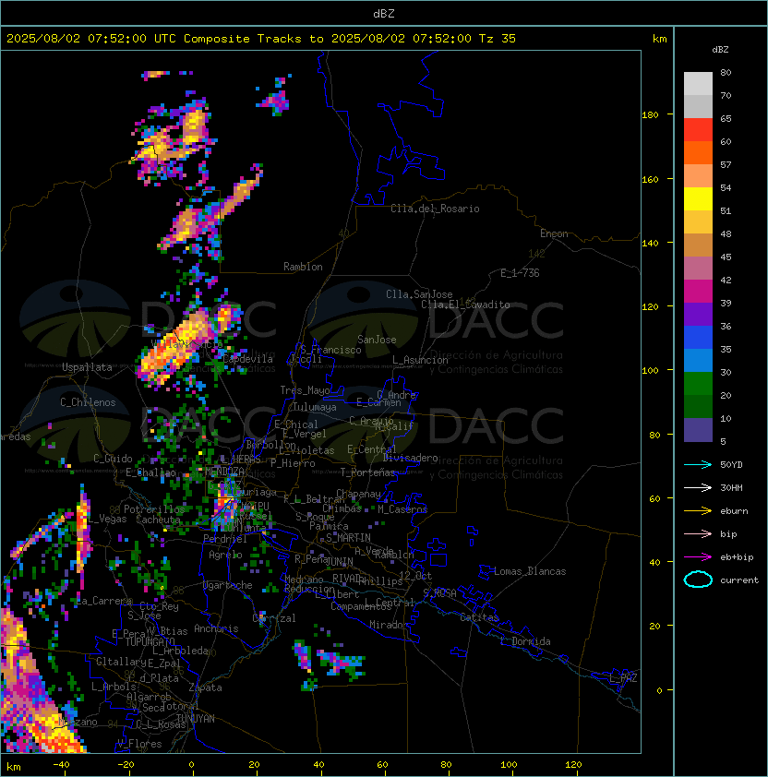Pick the slate purple swatch above 5 dBZ
The height and width of the screenshot is (777, 768).
point(698,430)
